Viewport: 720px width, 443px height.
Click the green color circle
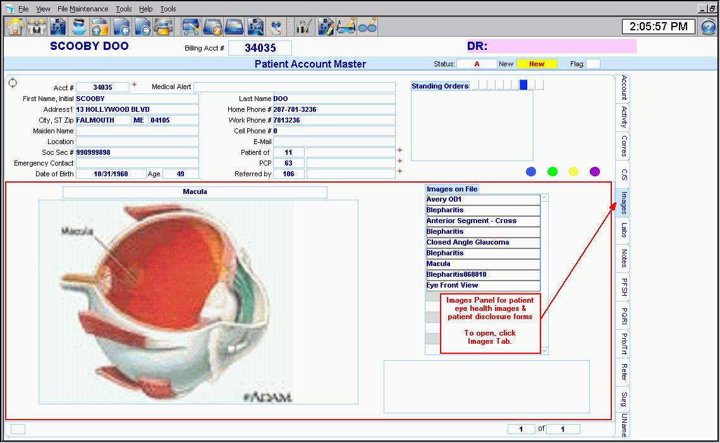click(552, 171)
